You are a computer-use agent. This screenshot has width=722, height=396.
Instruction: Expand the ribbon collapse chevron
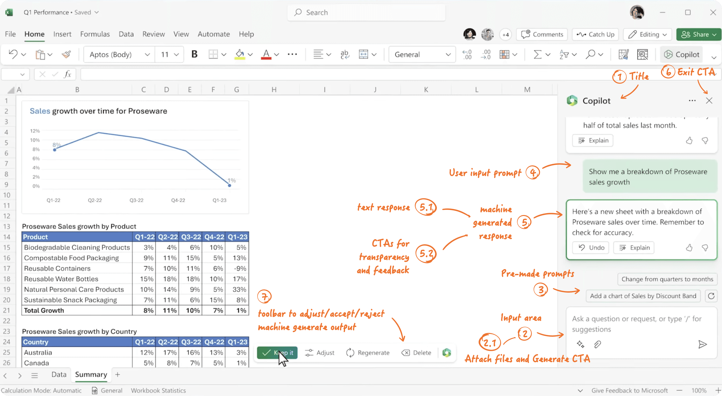(714, 58)
